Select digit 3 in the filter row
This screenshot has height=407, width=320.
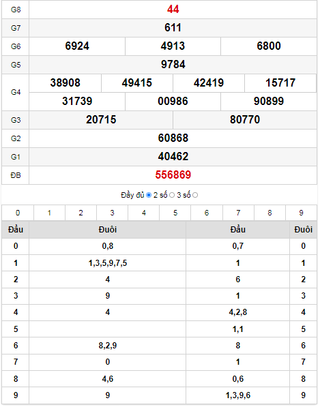(x=112, y=213)
